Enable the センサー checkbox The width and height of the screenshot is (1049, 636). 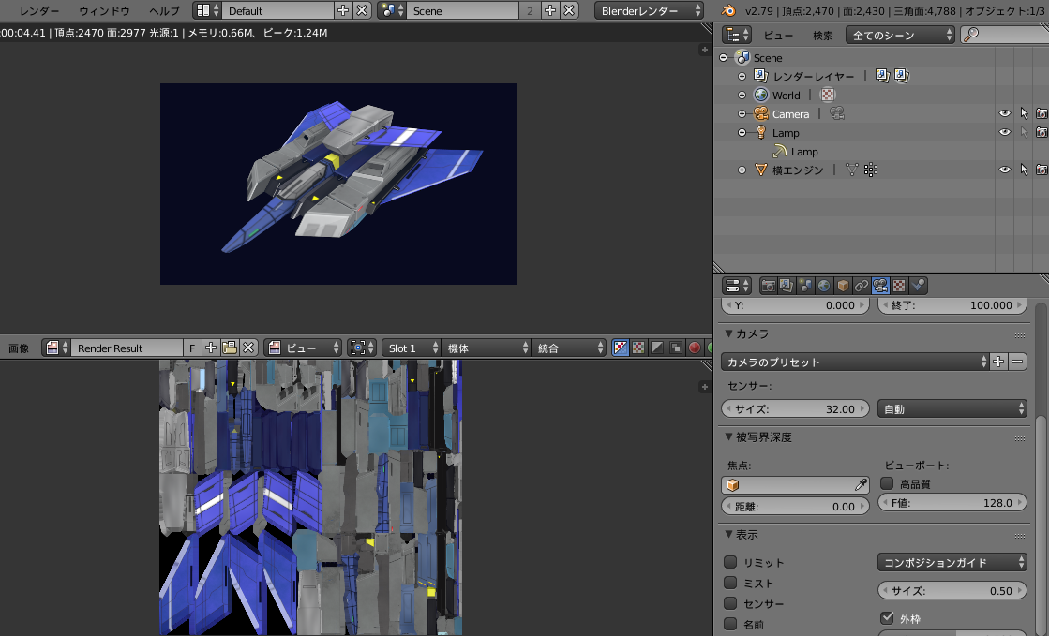(x=730, y=603)
